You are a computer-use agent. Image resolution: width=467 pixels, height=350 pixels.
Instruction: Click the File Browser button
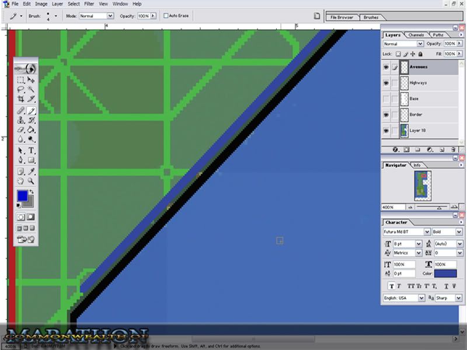click(342, 17)
